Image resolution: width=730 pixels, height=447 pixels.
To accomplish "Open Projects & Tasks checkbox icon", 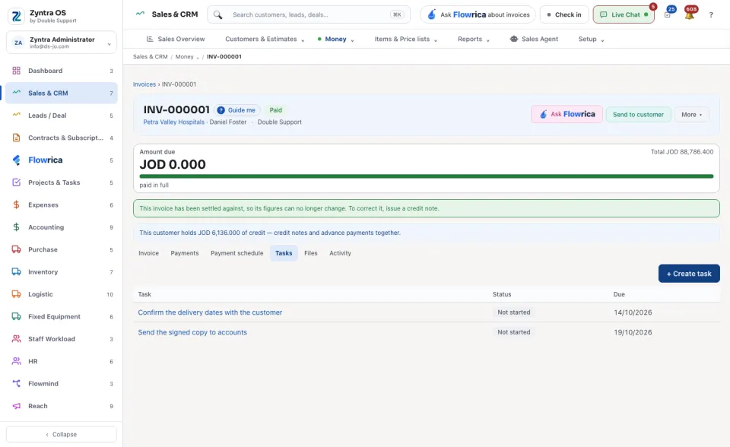I will tap(16, 182).
